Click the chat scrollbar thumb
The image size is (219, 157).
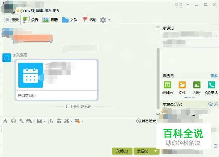point(158,78)
